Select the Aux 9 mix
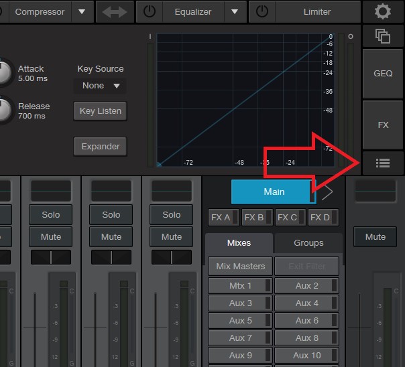 (x=240, y=356)
